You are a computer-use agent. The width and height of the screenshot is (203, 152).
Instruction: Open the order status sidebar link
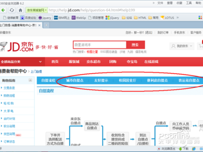tap(9, 141)
